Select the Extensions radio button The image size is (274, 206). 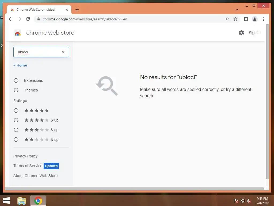click(16, 80)
